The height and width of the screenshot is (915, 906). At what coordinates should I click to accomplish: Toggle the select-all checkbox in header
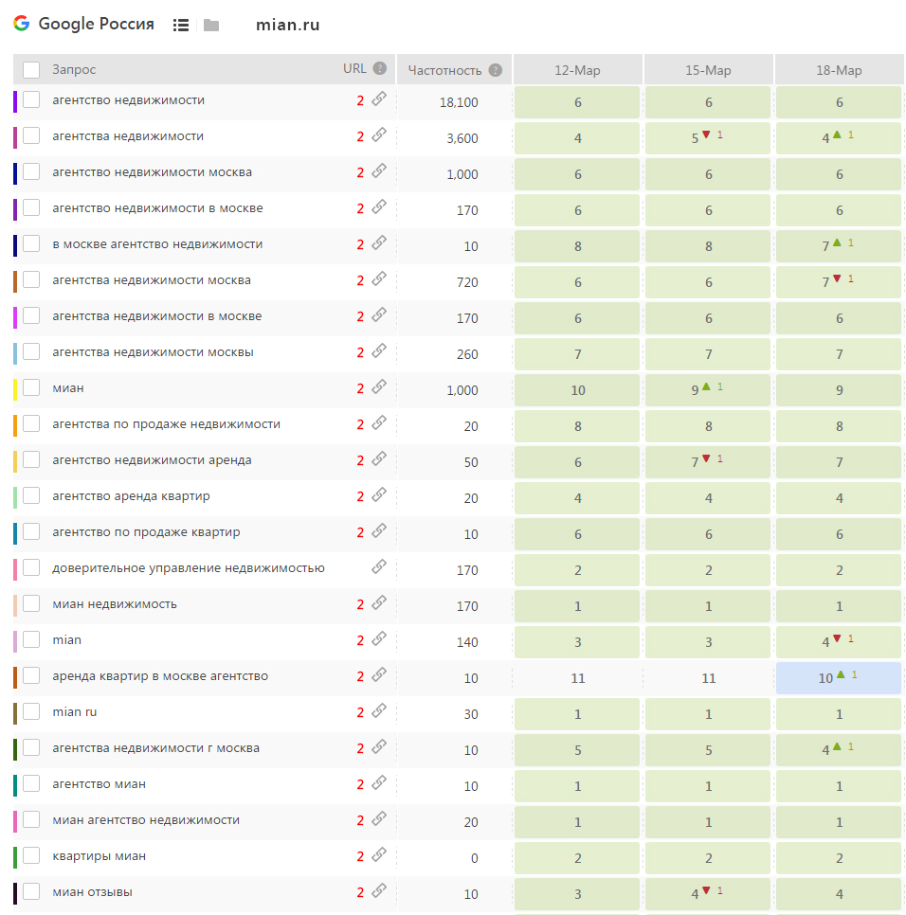[31, 70]
